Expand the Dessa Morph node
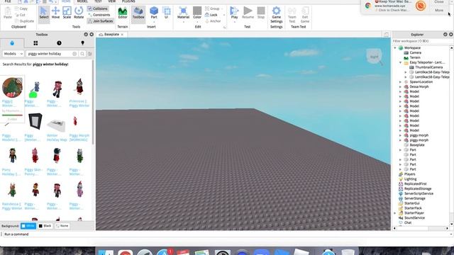454x255 pixels. coord(401,86)
